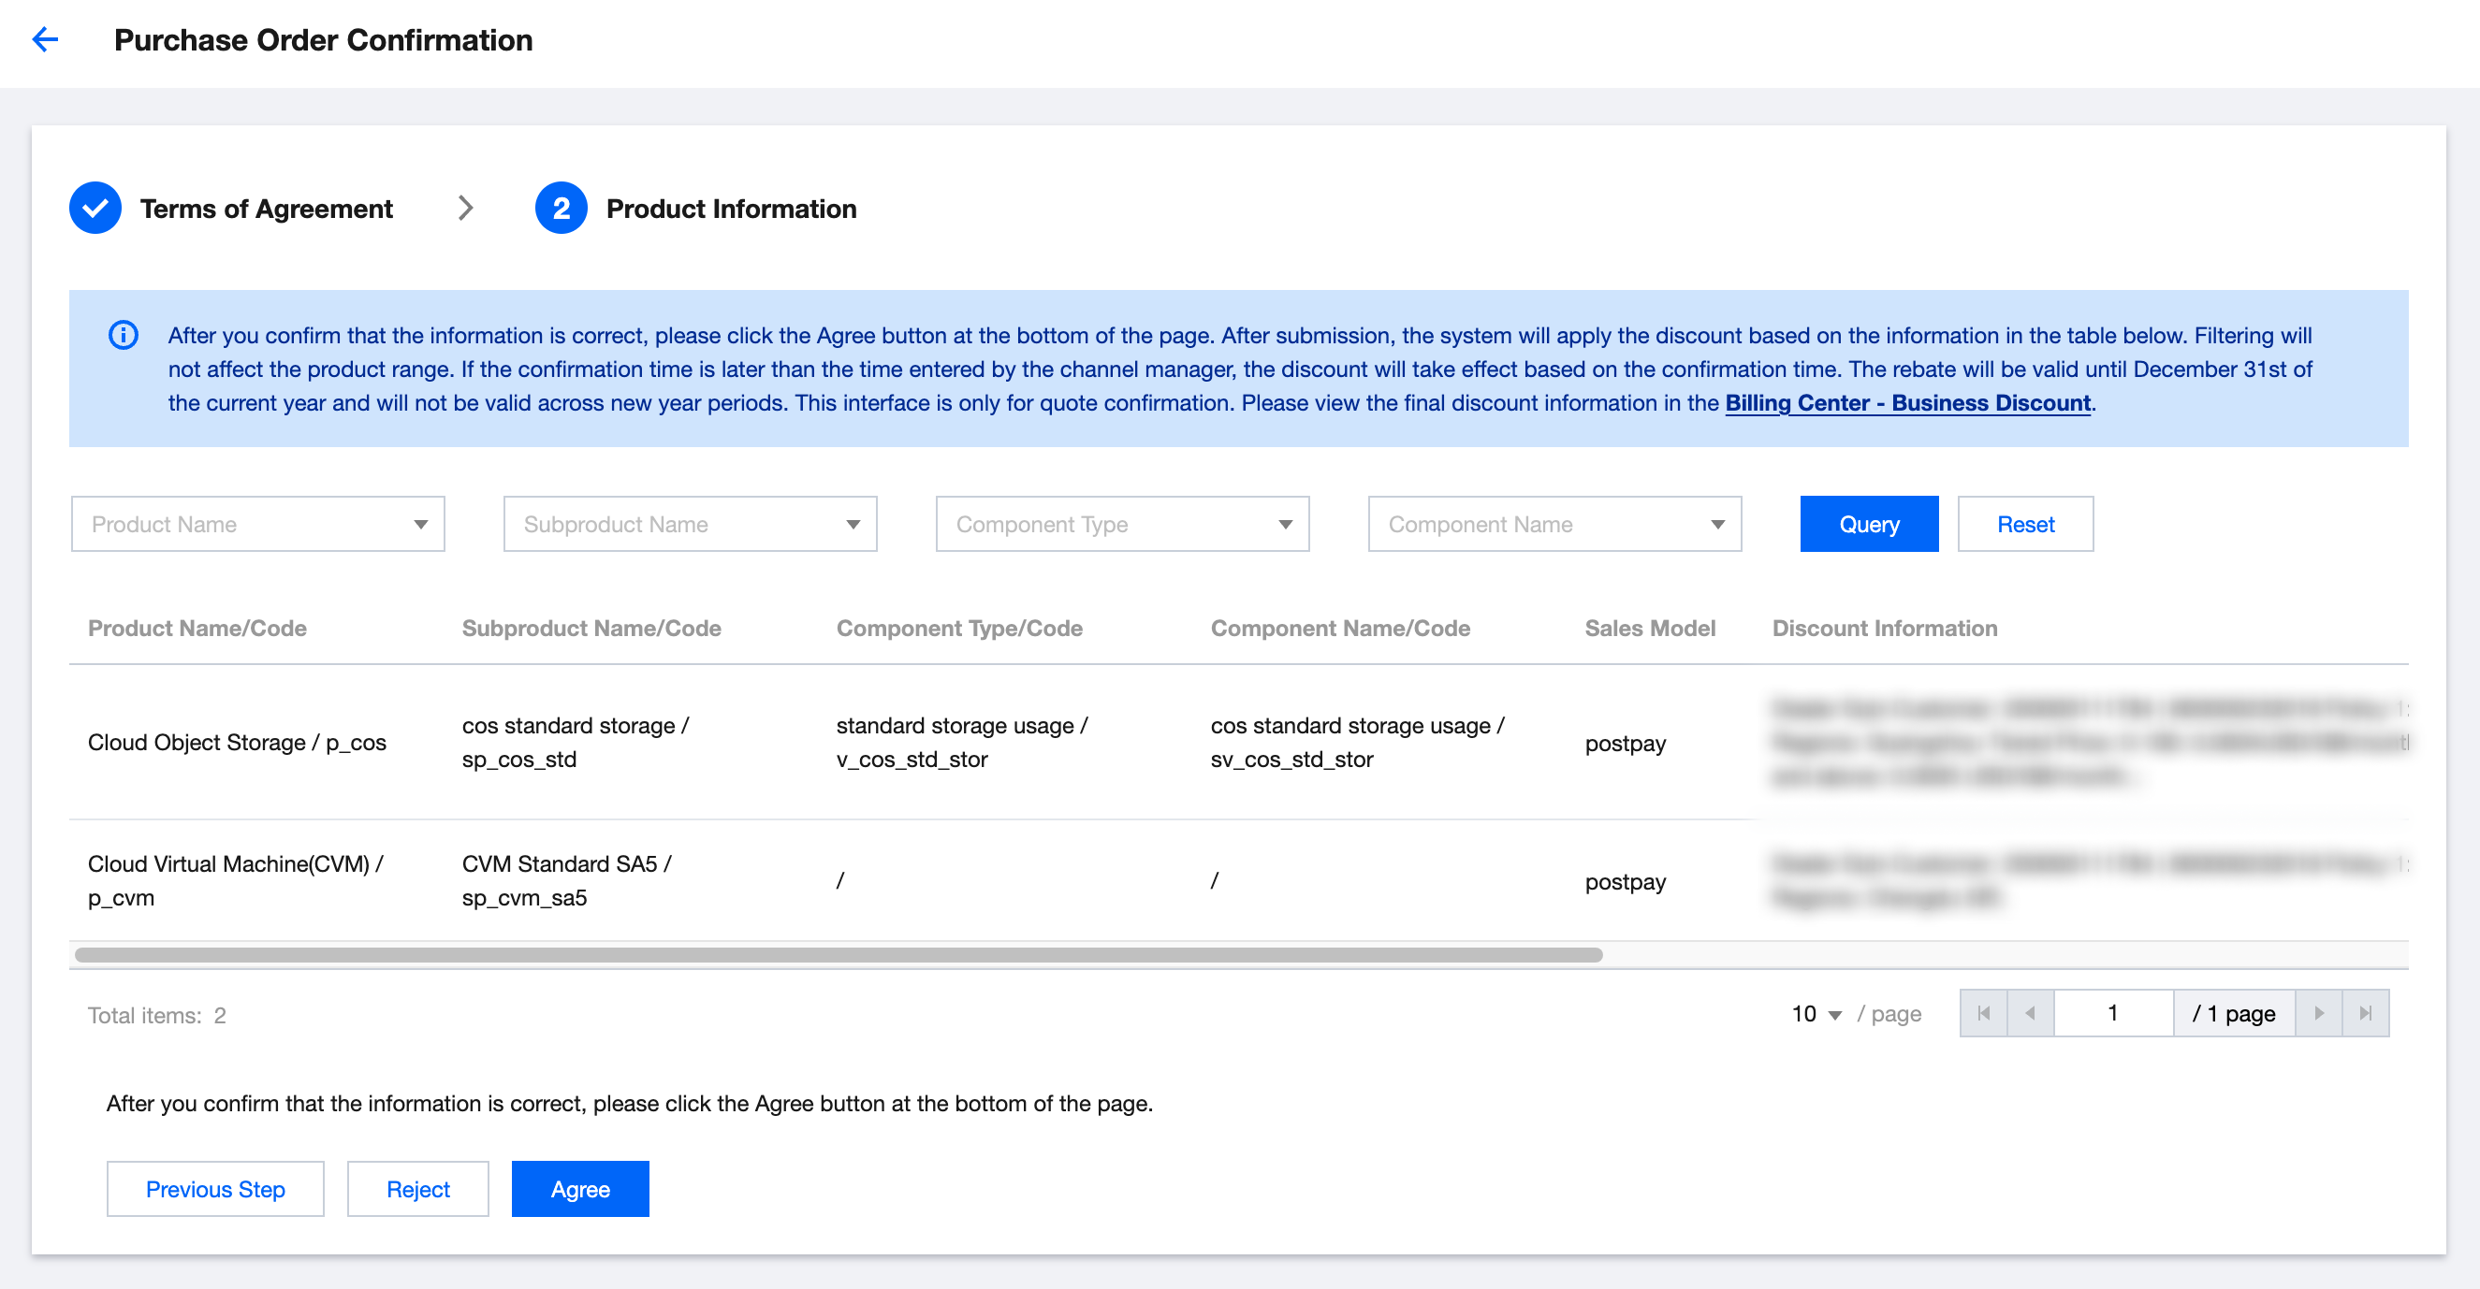Open the Component Type dropdown

click(1122, 524)
